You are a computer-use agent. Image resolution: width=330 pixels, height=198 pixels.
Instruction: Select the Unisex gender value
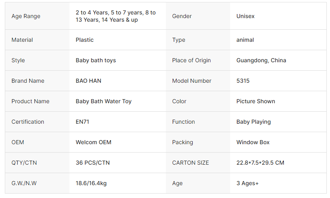(x=245, y=16)
